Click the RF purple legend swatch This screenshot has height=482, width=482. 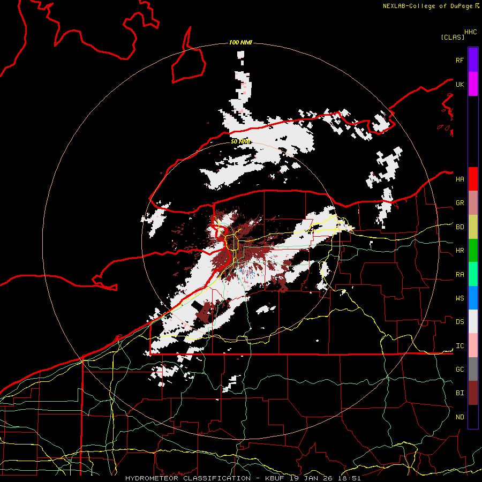tap(473, 60)
